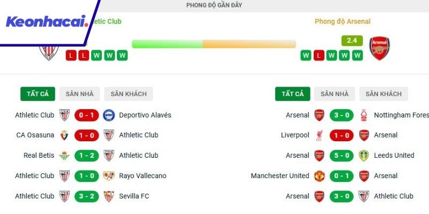Click the Nottingham Forest team crest

click(364, 115)
